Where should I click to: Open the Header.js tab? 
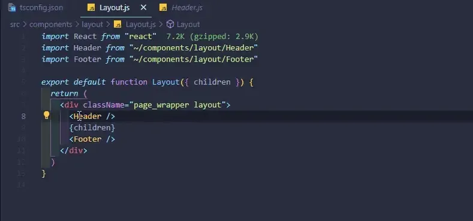point(187,8)
